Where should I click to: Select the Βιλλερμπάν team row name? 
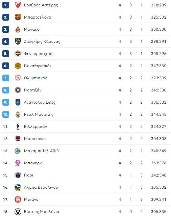(35, 127)
